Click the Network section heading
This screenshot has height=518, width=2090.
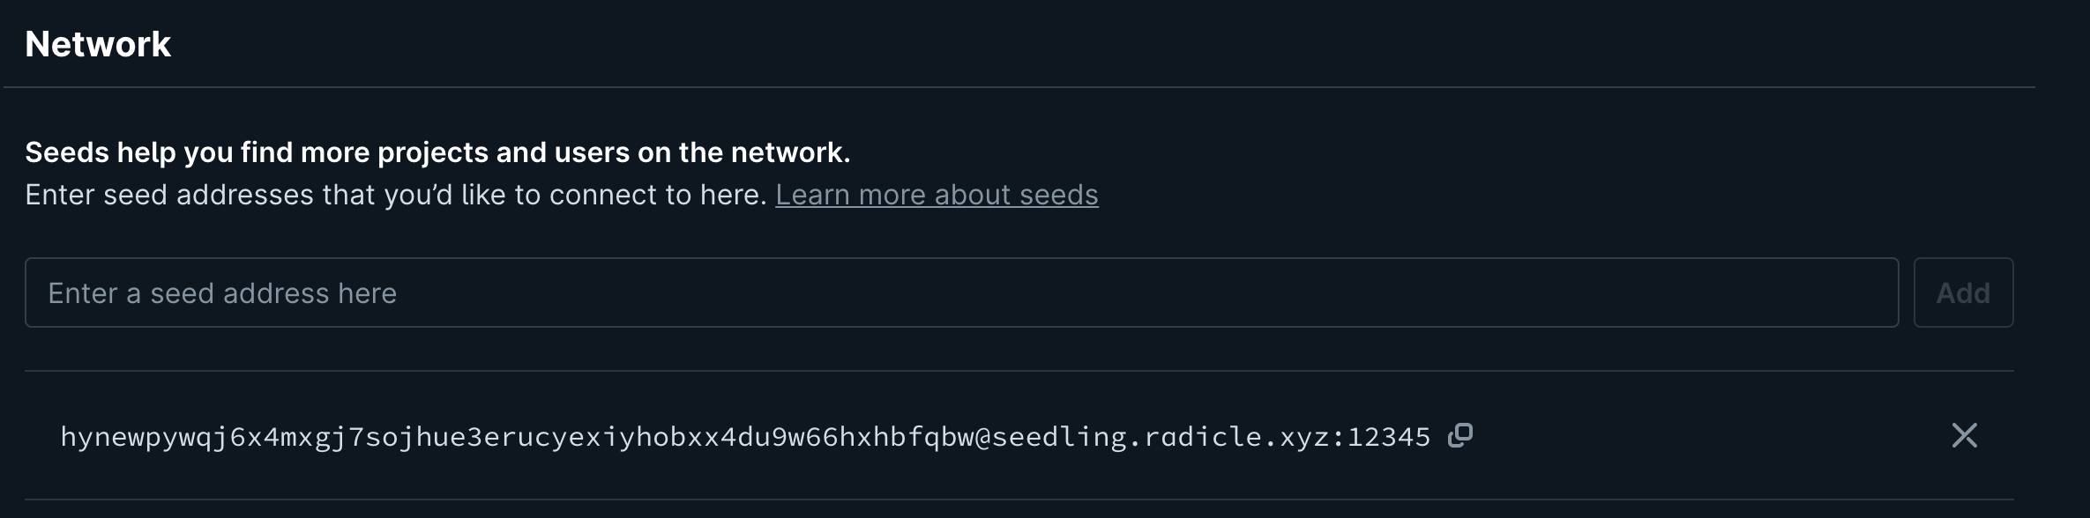pyautogui.click(x=98, y=44)
